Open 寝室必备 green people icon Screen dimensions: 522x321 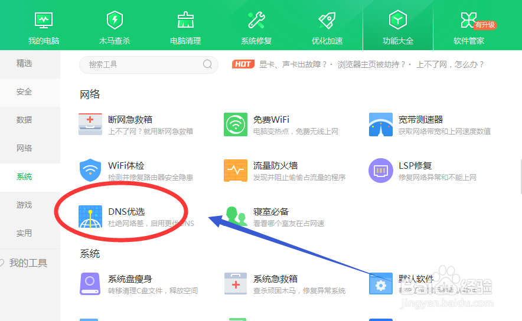tap(236, 215)
